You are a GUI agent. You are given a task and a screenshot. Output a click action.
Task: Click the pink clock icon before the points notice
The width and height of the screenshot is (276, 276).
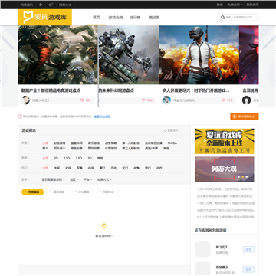point(20,117)
